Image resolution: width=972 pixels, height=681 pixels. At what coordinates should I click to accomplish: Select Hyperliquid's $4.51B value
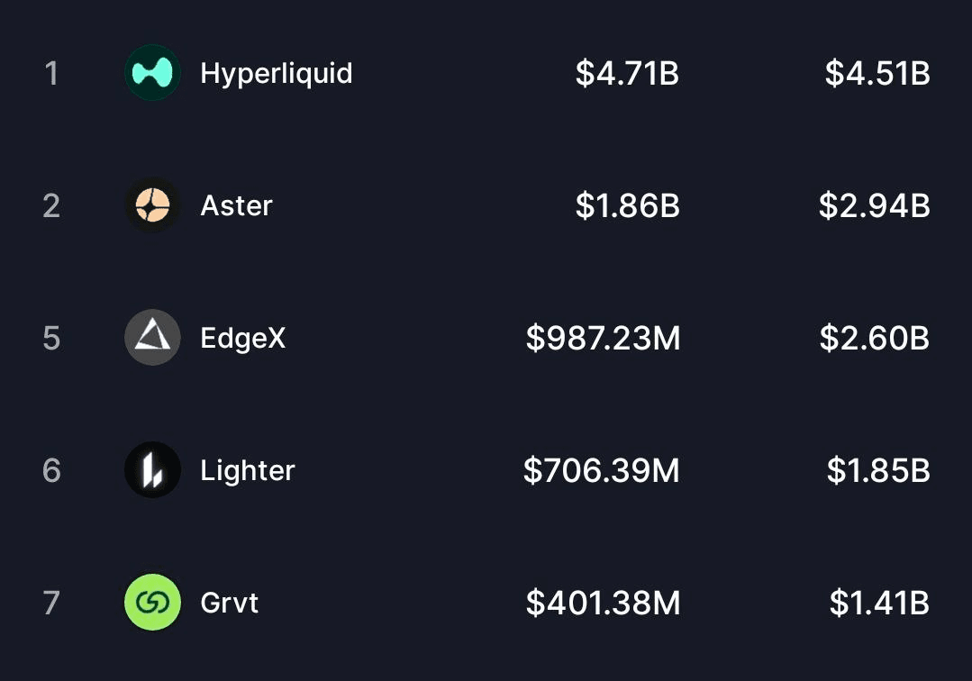click(x=877, y=73)
